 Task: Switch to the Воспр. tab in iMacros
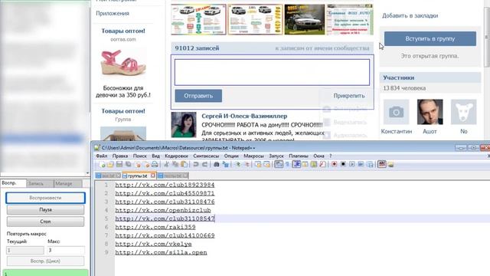pos(13,183)
